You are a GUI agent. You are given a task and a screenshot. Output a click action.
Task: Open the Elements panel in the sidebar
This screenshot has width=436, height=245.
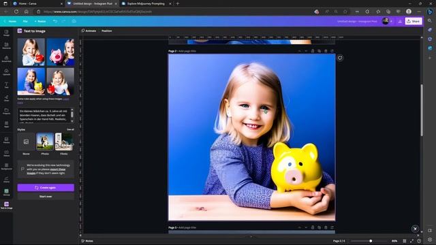point(6,46)
